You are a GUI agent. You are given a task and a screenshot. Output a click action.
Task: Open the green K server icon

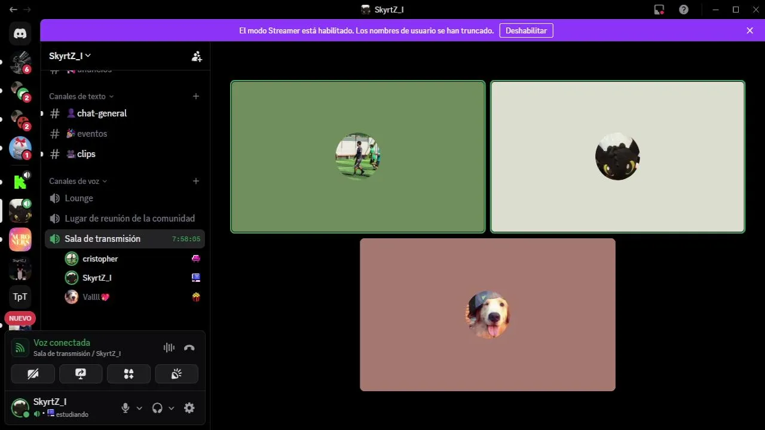click(x=20, y=182)
